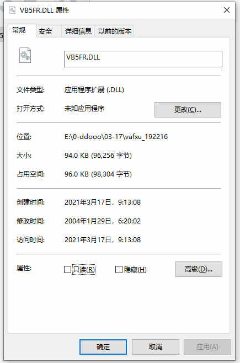
Task: Open 高级(D)... attribute options
Action: (x=199, y=269)
